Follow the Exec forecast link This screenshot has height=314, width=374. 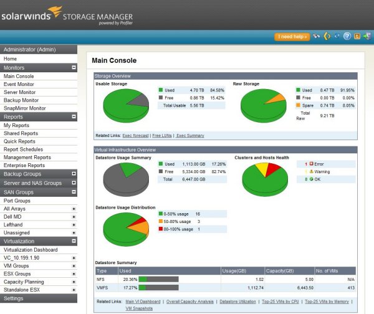coord(135,135)
